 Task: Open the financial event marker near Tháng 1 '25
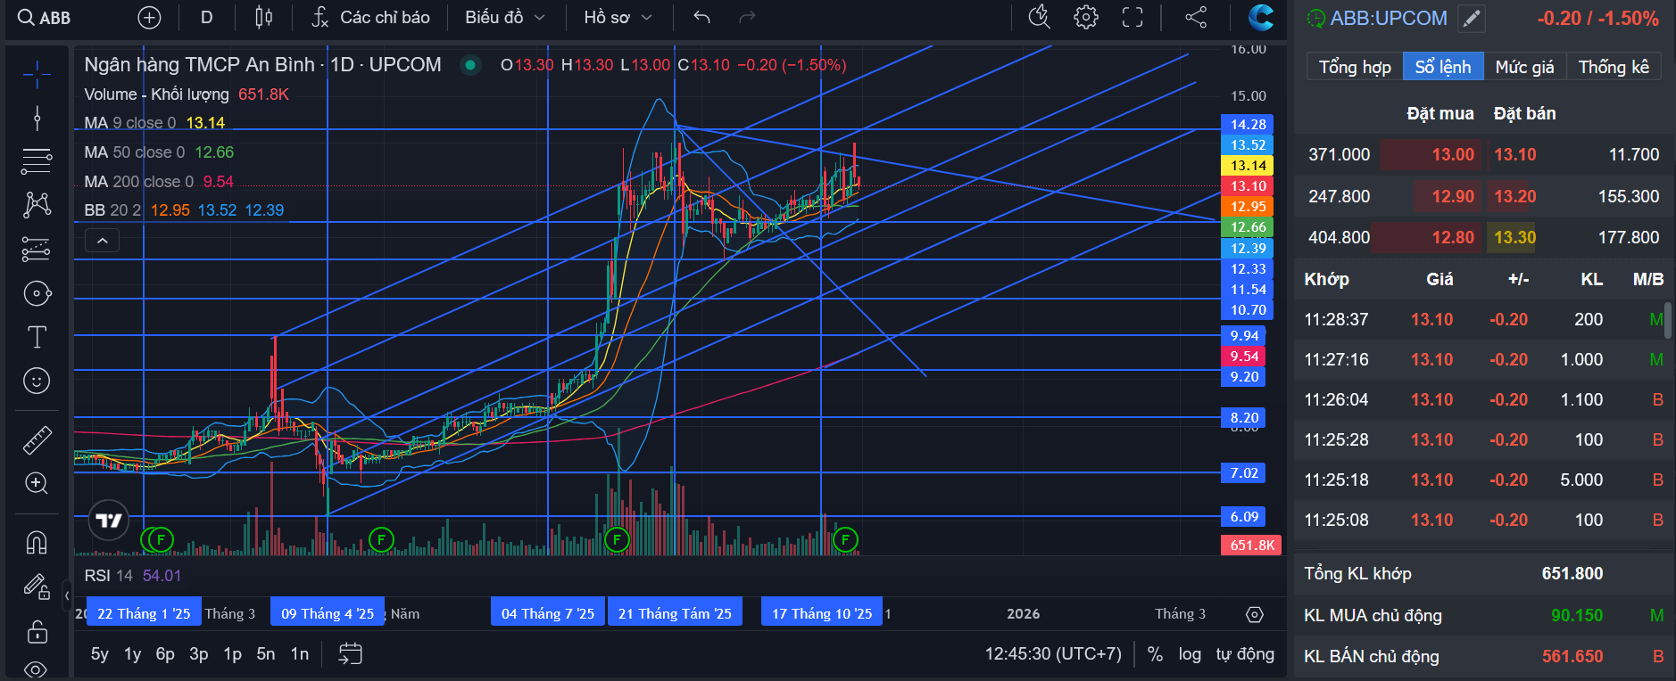pyautogui.click(x=161, y=539)
